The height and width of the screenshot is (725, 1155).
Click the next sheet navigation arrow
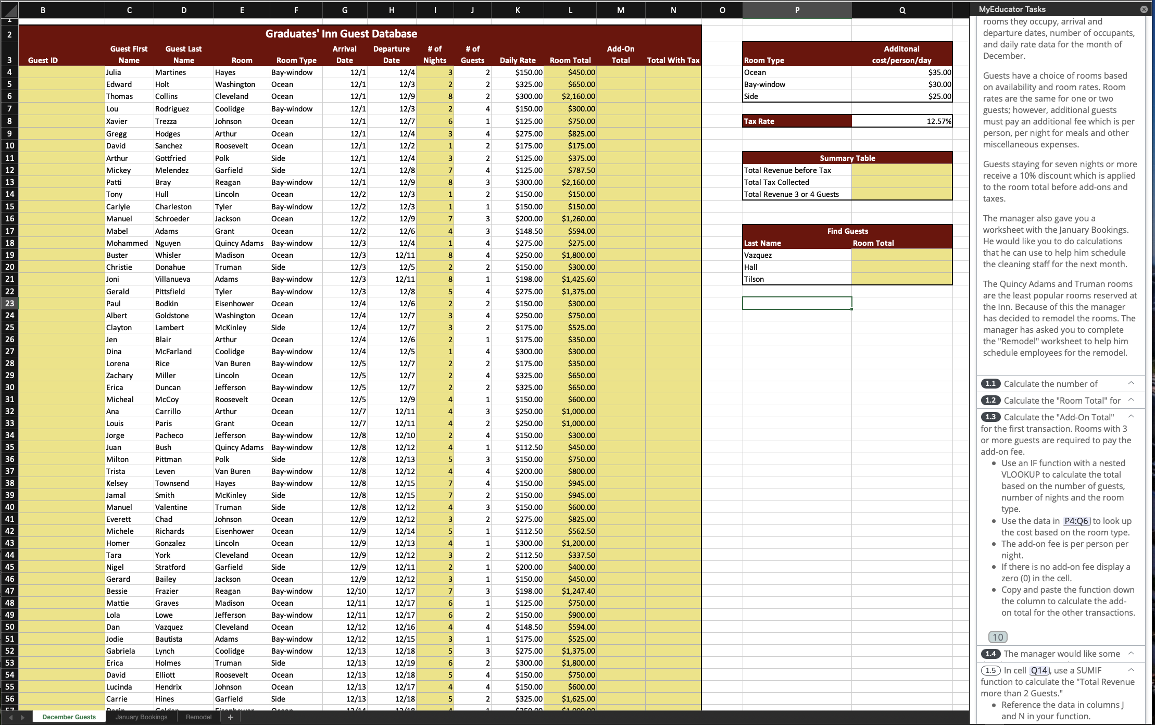pos(22,717)
